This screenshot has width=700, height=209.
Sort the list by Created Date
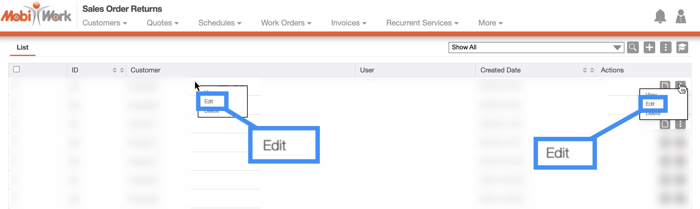click(588, 70)
